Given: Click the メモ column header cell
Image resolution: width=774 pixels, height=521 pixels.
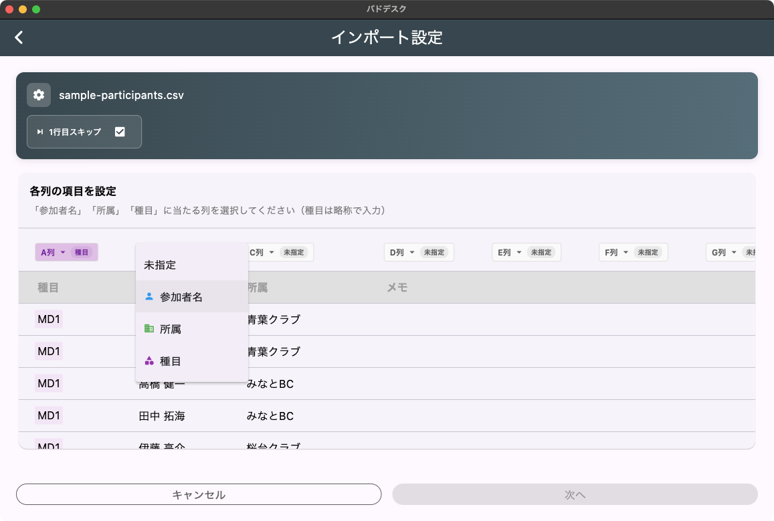Looking at the screenshot, I should 397,288.
